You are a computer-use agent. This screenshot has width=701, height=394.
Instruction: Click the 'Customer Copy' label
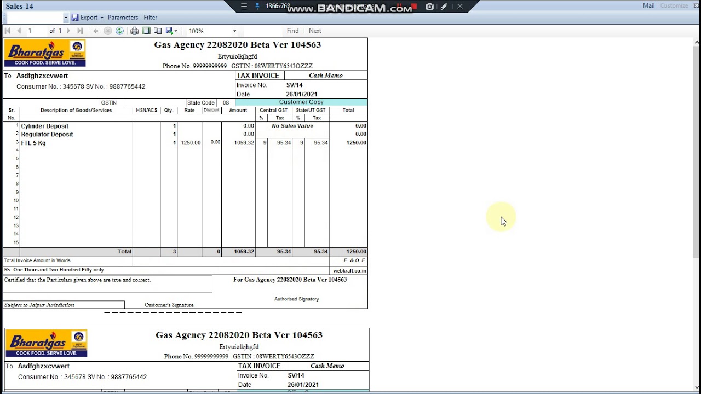301,102
